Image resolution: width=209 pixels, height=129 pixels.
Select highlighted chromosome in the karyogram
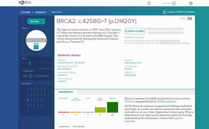28,100
